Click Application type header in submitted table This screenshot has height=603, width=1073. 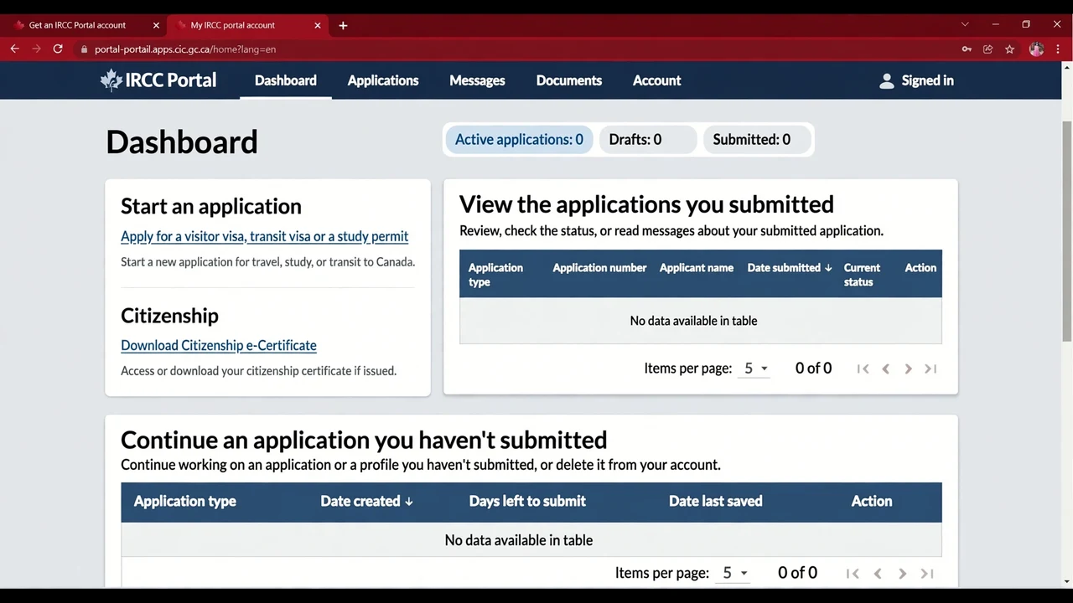coord(495,275)
